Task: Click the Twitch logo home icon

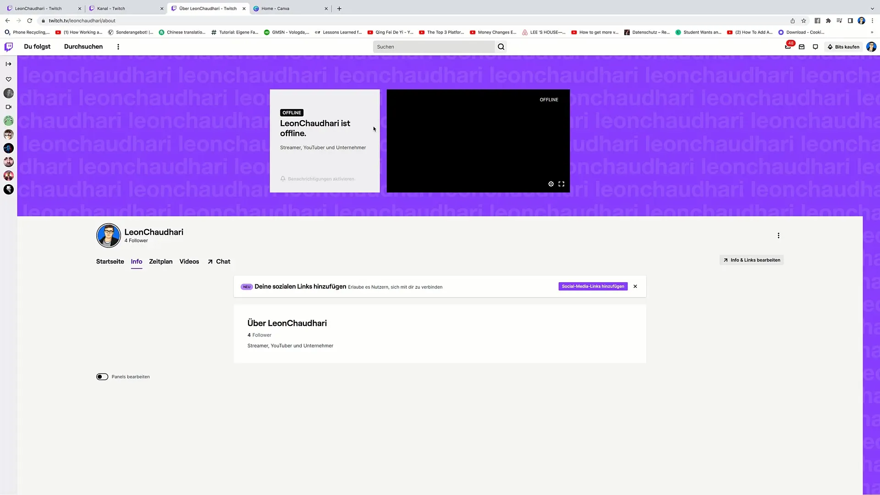Action: (9, 47)
